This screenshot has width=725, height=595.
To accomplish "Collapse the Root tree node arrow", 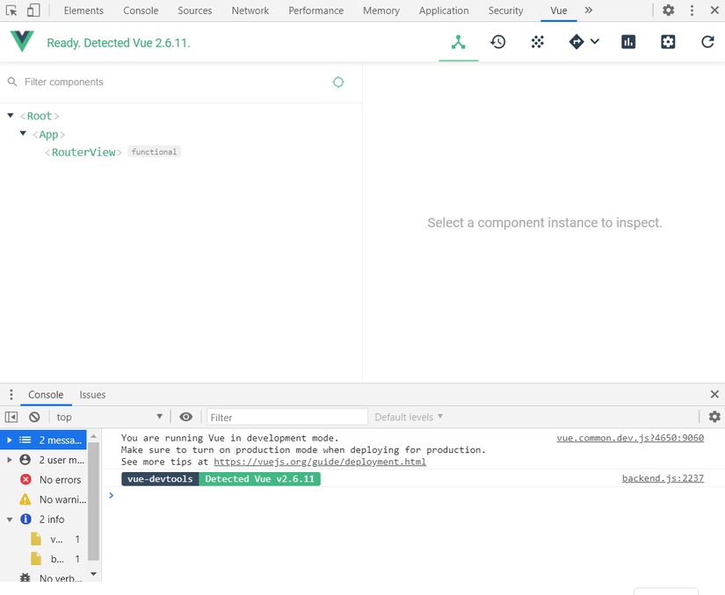I will click(x=11, y=115).
